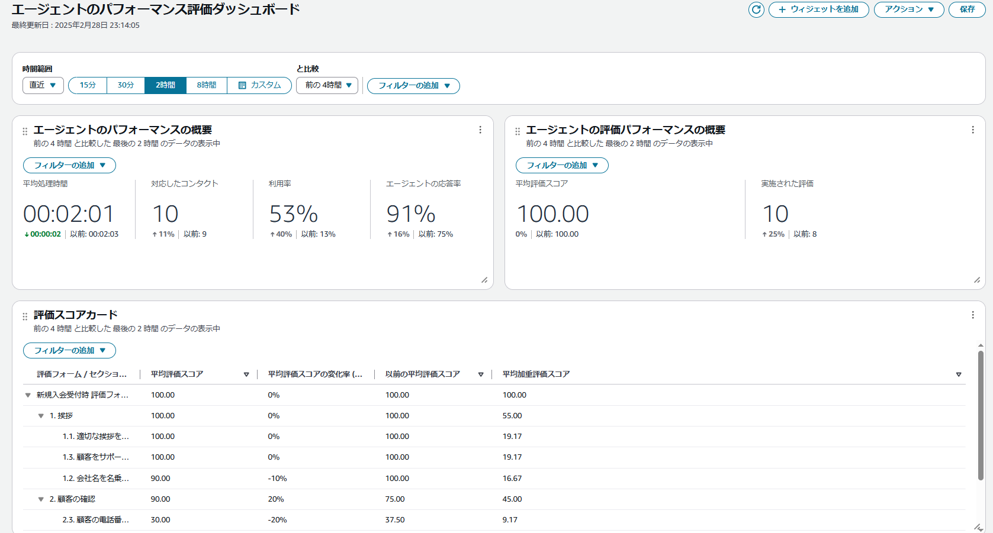Select the 15分 time range
The width and height of the screenshot is (993, 533).
coord(88,85)
